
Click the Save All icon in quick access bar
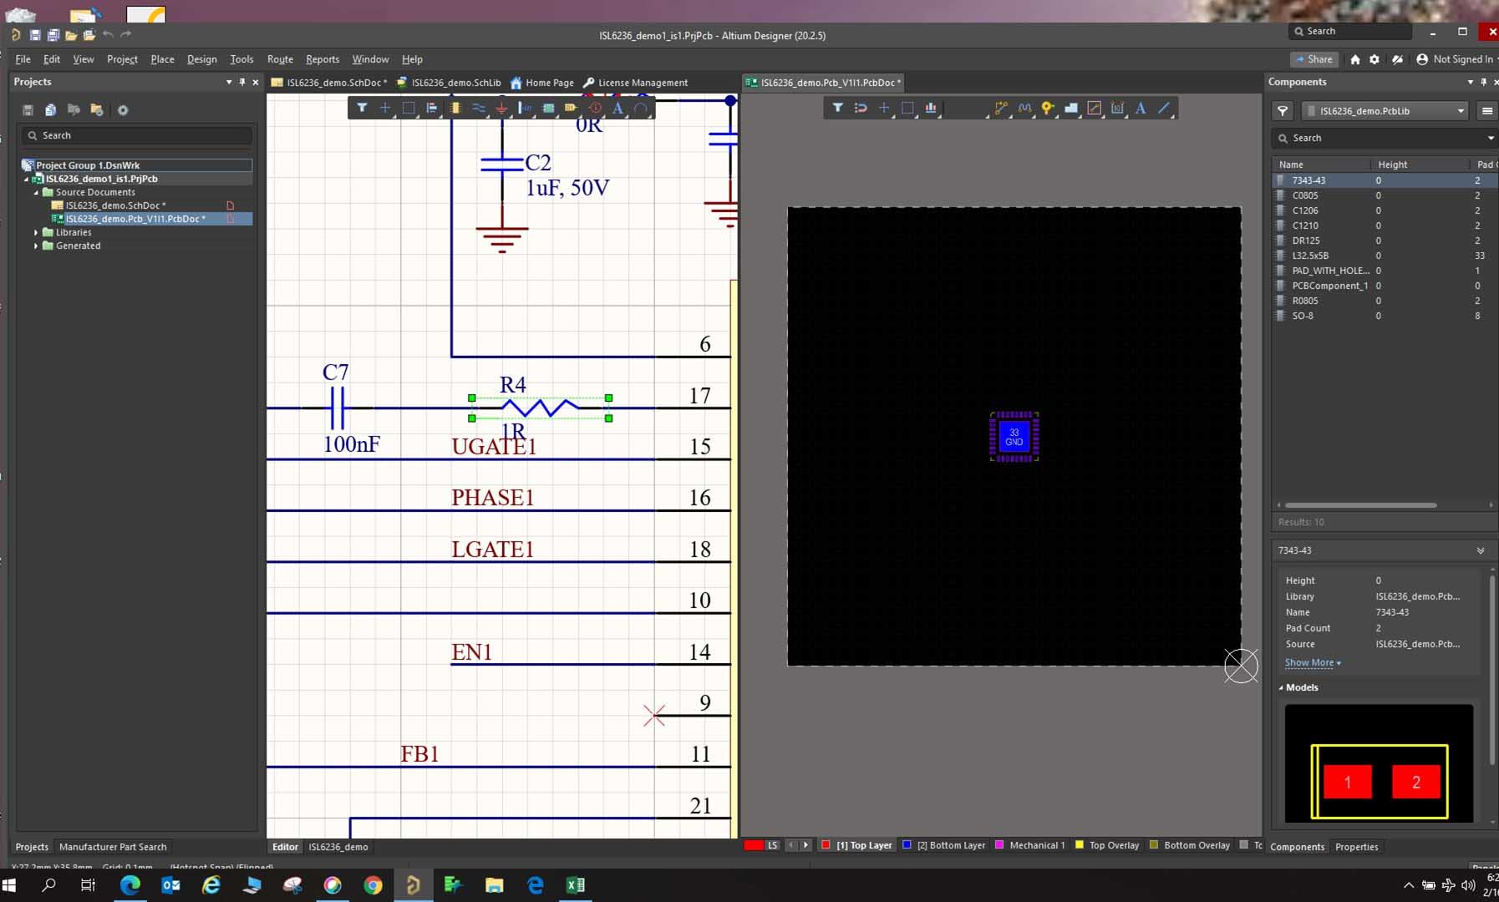click(53, 35)
